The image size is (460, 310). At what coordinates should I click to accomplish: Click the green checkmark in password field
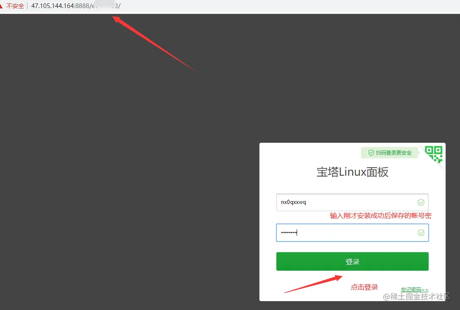(x=421, y=233)
